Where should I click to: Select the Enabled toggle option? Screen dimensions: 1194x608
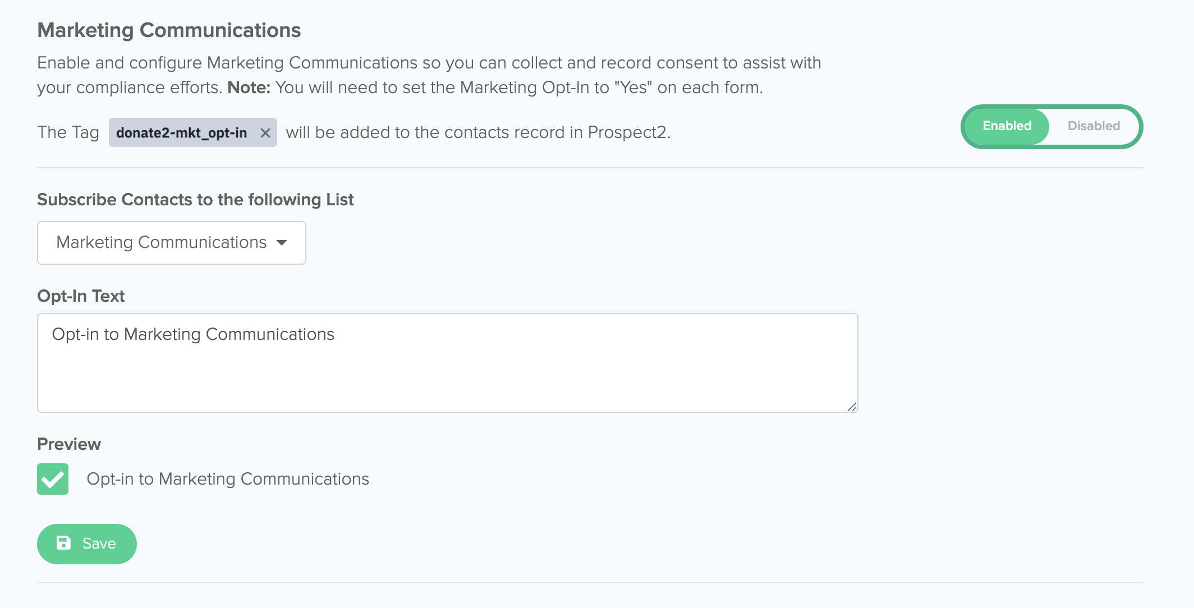point(1007,126)
